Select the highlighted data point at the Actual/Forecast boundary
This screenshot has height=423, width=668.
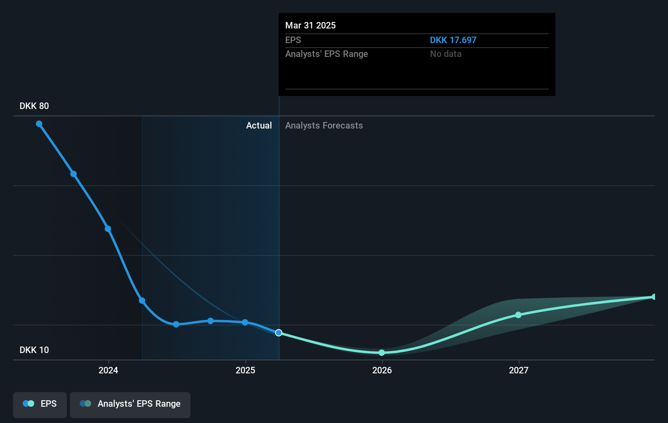click(x=279, y=333)
